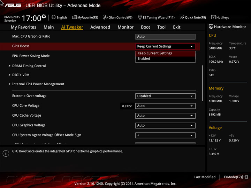251x188 pixels.
Task: Click the ASUS logo
Action: 13,5
